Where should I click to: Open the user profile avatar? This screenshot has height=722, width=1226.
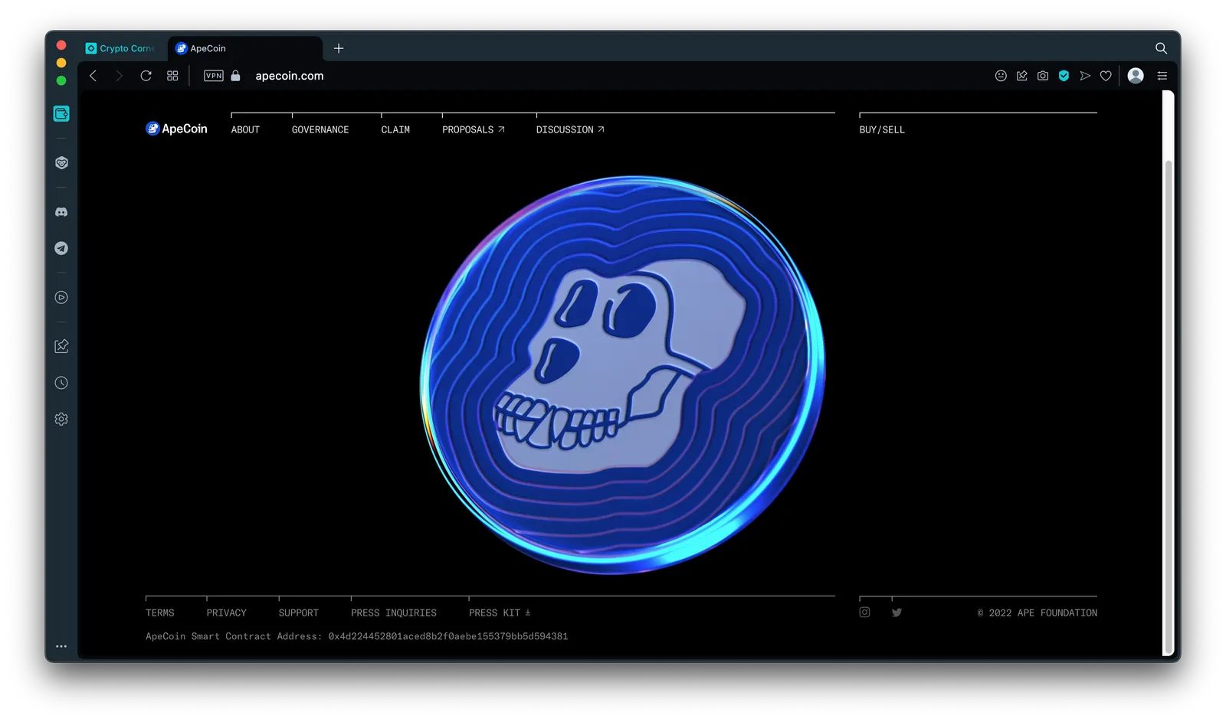[1136, 75]
